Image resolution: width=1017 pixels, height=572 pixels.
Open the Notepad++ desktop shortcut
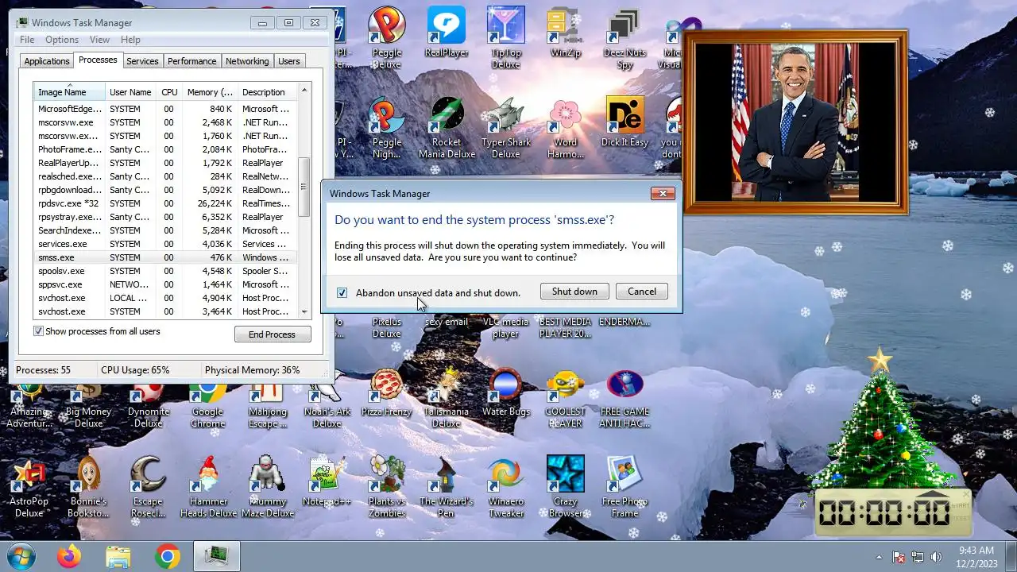[x=327, y=481]
